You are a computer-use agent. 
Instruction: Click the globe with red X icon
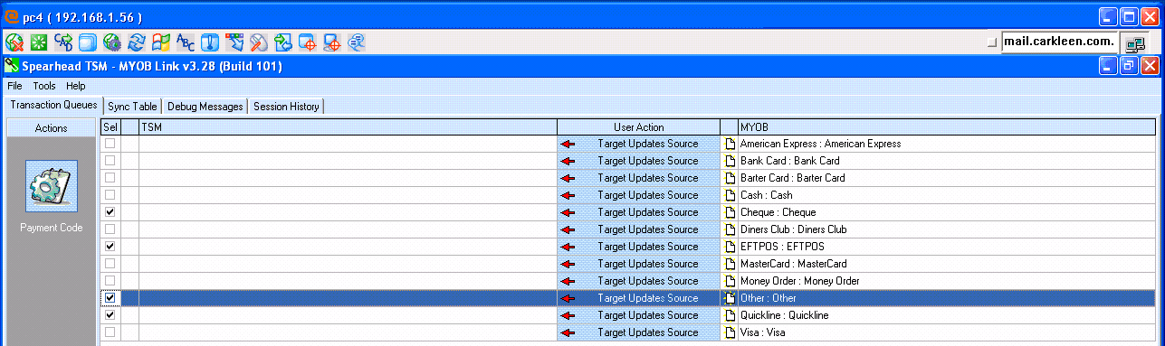tap(14, 42)
